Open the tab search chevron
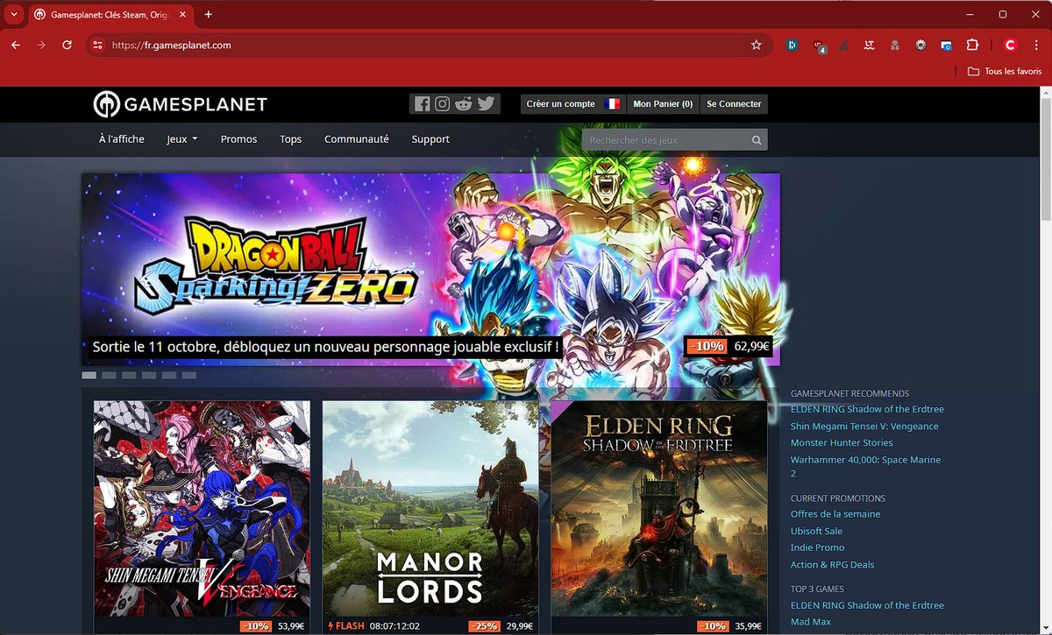1052x635 pixels. (13, 14)
